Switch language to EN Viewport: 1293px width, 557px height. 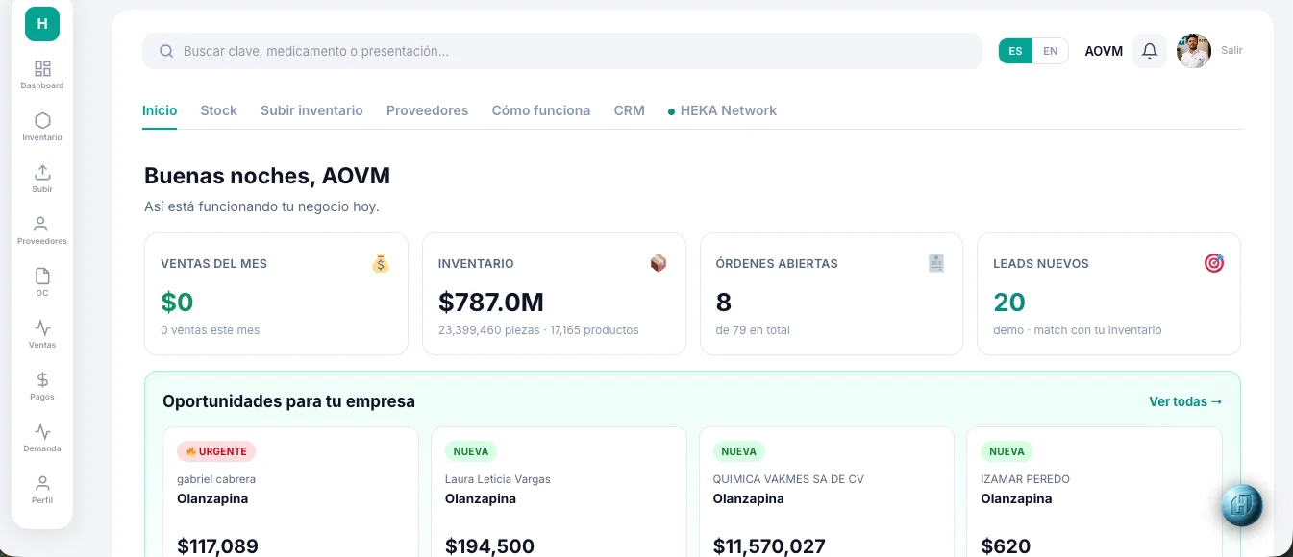tap(1051, 51)
